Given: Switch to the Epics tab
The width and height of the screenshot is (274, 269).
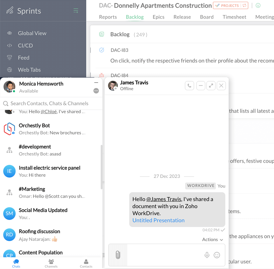Looking at the screenshot, I should [x=158, y=17].
